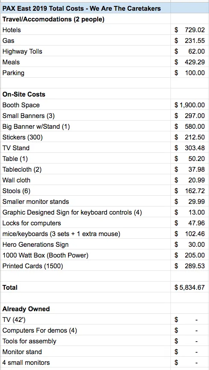Select the Booth Space cost 1,900.00
Image resolution: width=209 pixels, height=370 pixels.
(x=190, y=105)
